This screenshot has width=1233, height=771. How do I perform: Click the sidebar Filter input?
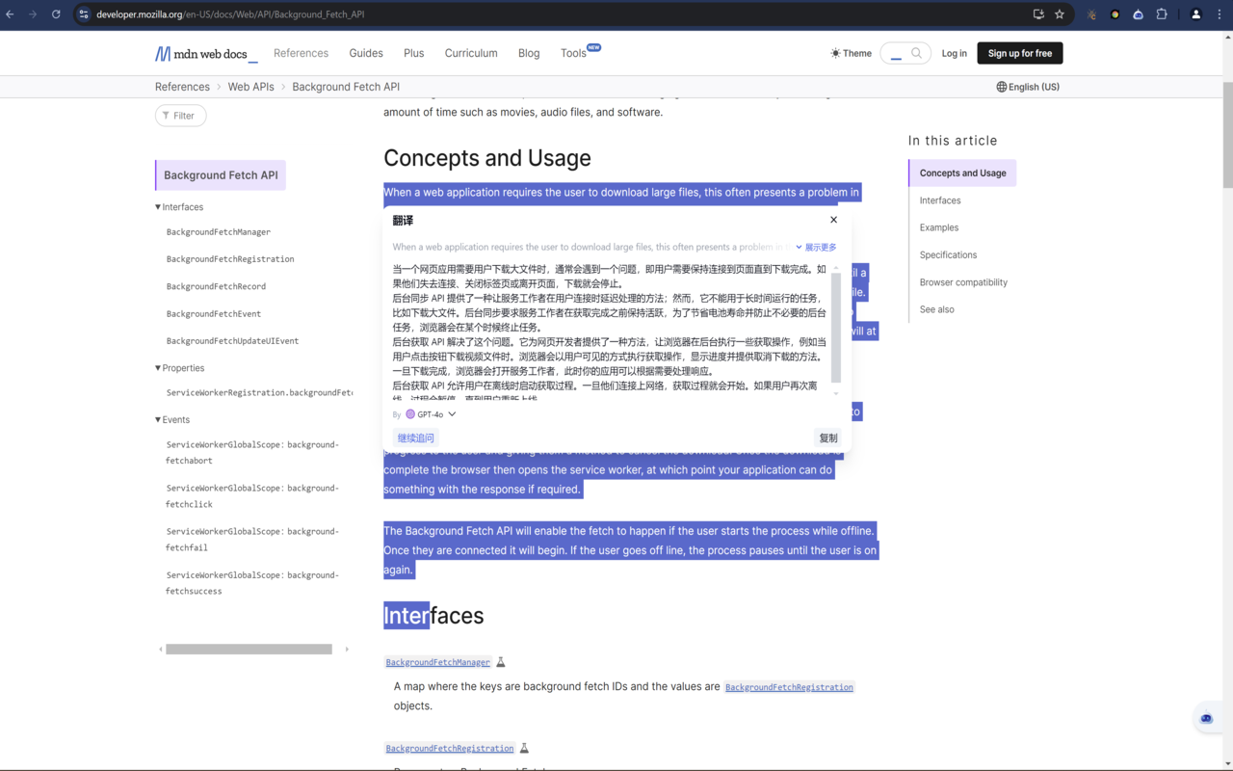(181, 116)
